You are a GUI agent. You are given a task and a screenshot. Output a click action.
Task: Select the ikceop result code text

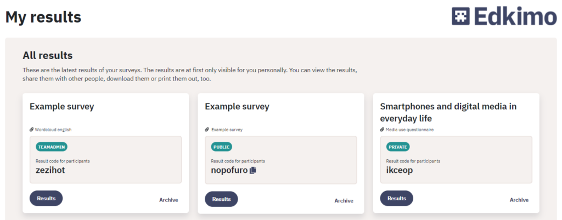tap(400, 170)
